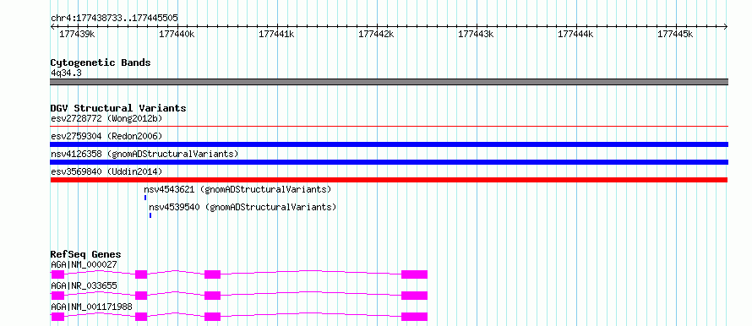
Task: Click the 177440k ruler tick label
Action: click(176, 34)
